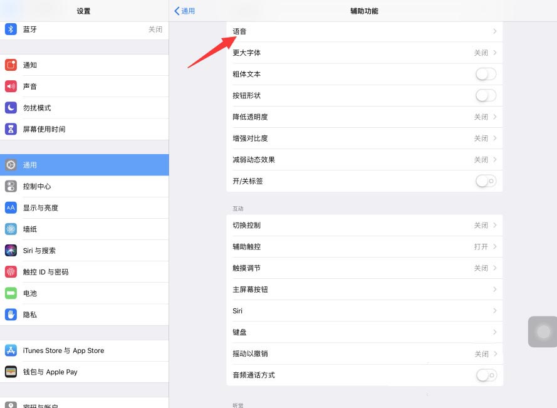This screenshot has height=408, width=557.
Task: Tap the Wallpaper (墙纸) flower icon
Action: point(11,229)
